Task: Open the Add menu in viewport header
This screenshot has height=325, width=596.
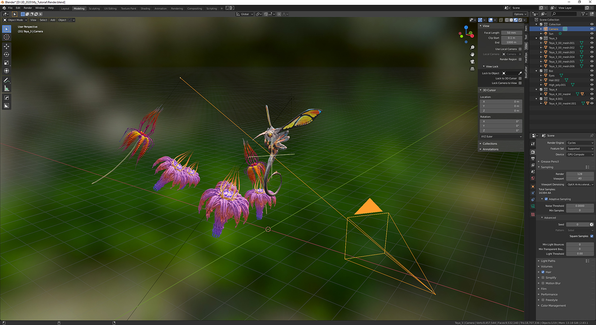Action: (53, 20)
